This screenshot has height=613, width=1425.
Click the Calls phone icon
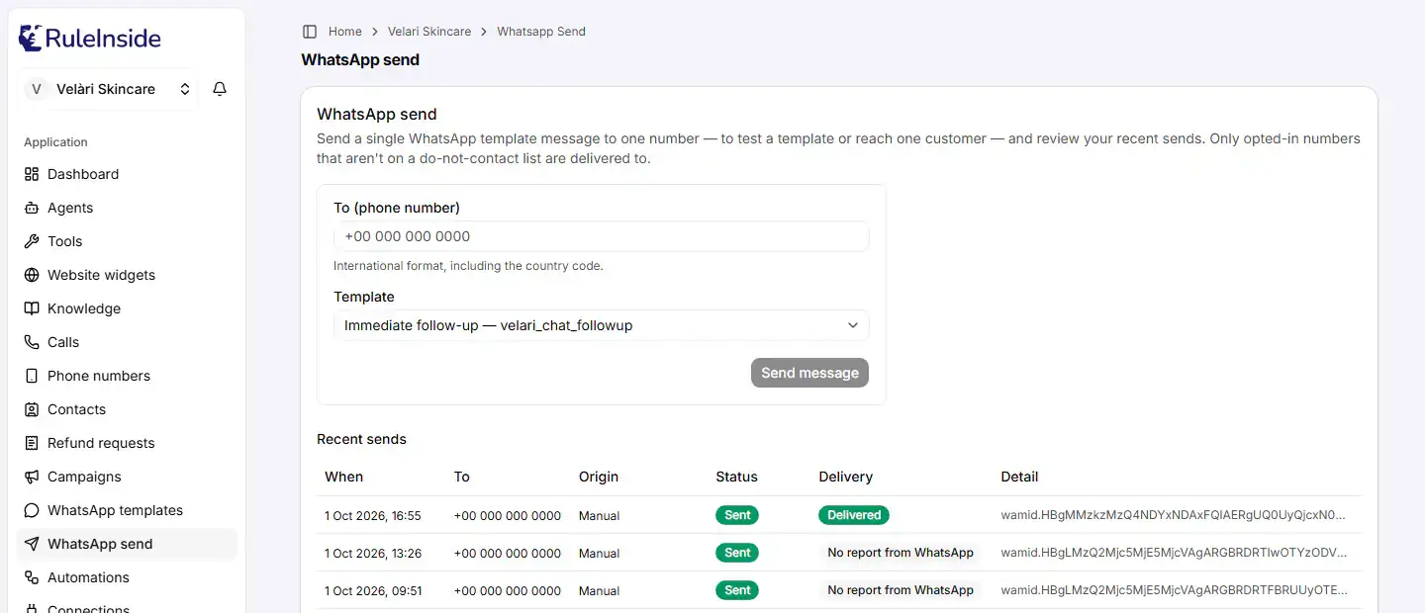pyautogui.click(x=32, y=342)
